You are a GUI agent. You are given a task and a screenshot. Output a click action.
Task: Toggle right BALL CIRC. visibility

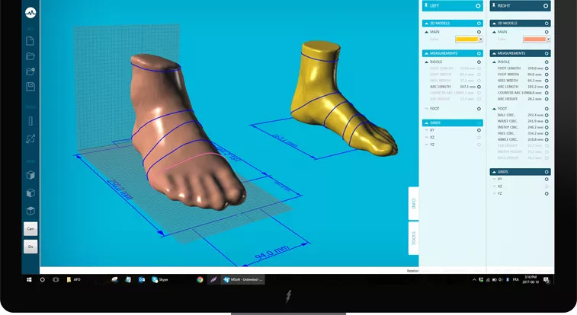click(x=547, y=115)
